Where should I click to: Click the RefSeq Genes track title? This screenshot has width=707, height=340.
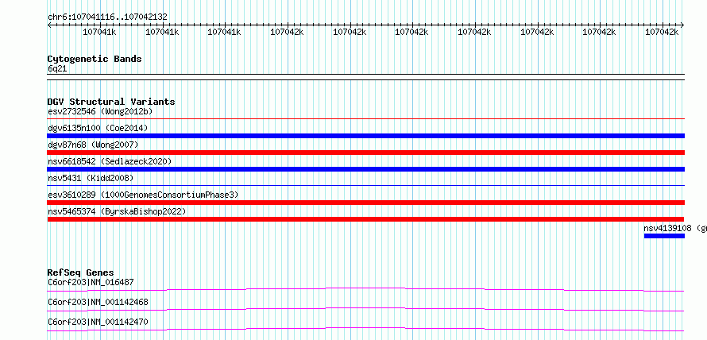click(x=80, y=272)
